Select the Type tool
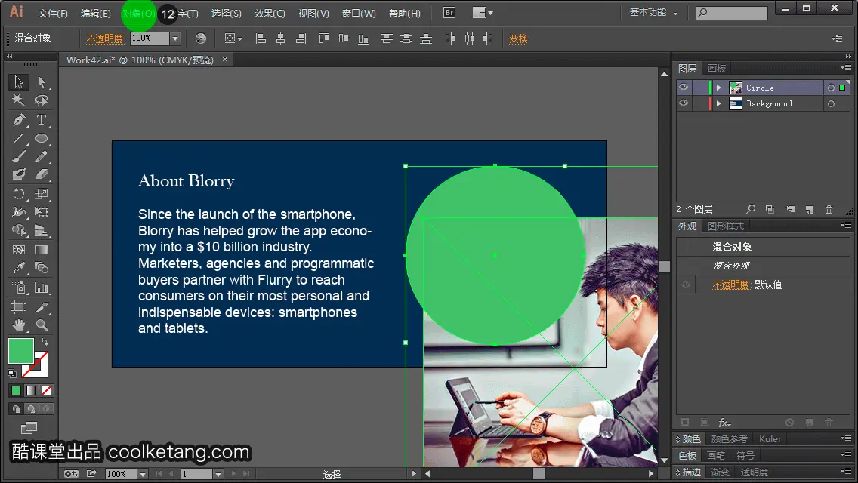This screenshot has height=483, width=858. point(42,120)
